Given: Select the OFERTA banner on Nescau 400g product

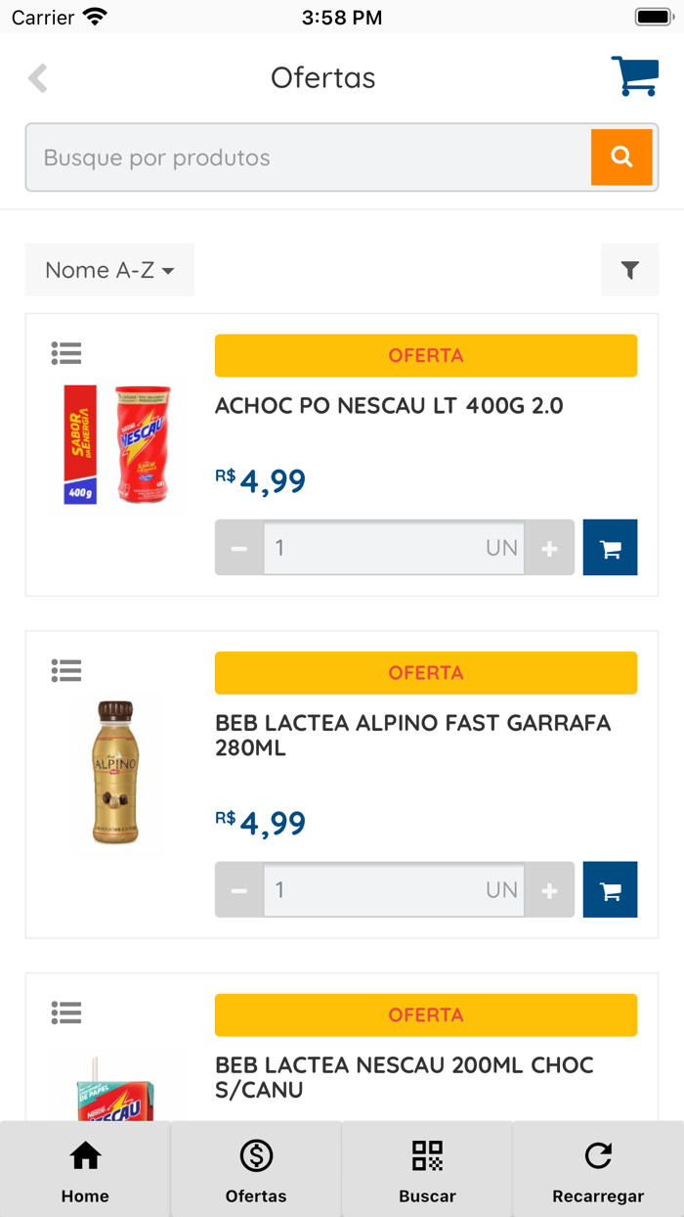Looking at the screenshot, I should click(425, 355).
